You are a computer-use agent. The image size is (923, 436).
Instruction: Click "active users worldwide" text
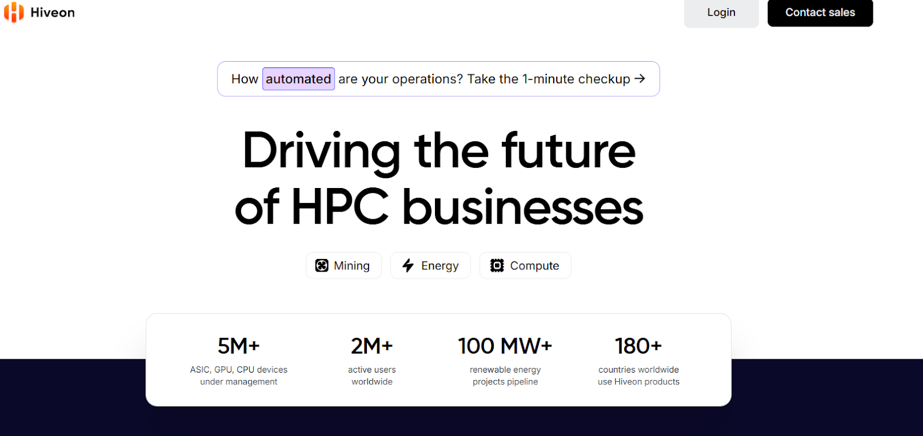coord(372,375)
